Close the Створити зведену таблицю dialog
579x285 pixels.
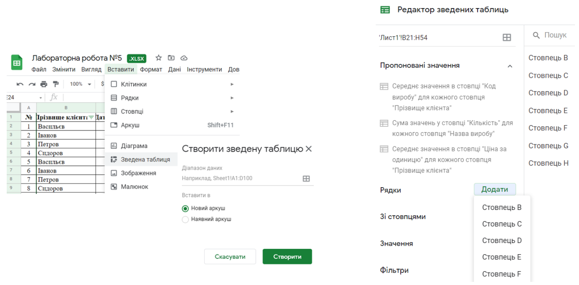[x=309, y=149]
